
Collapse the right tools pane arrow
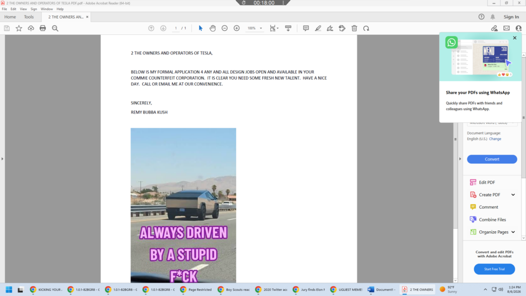coord(460,159)
